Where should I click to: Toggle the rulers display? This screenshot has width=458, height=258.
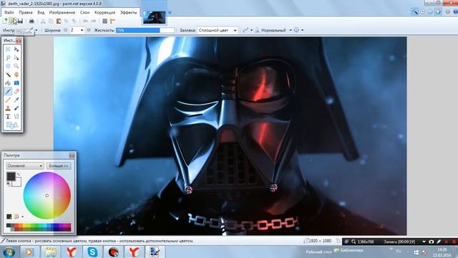[112, 21]
